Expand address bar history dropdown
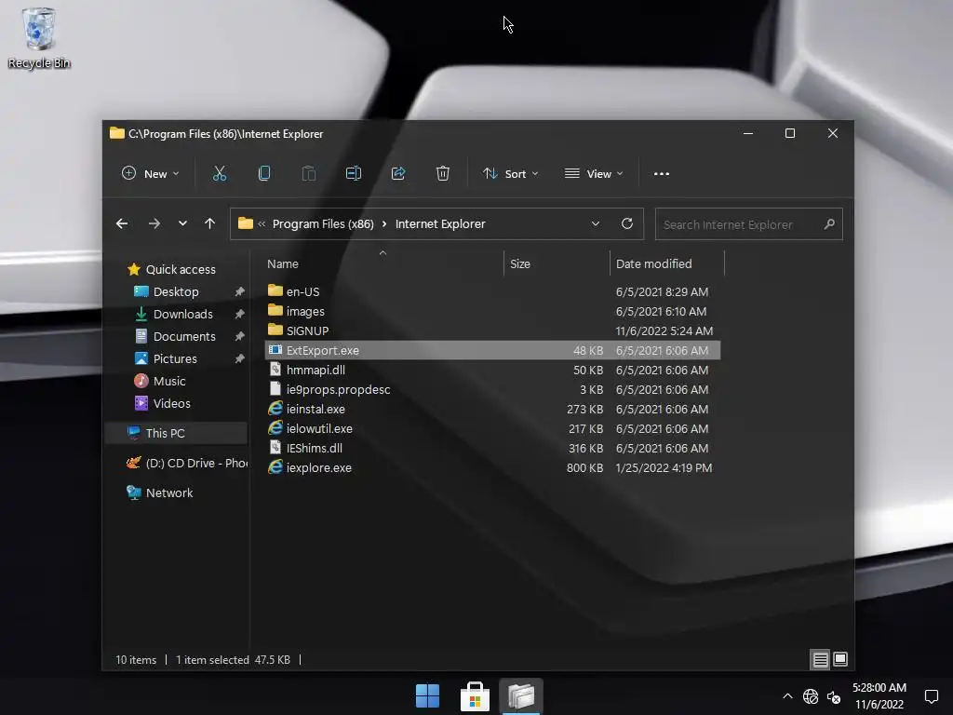The height and width of the screenshot is (715, 953). pyautogui.click(x=596, y=223)
